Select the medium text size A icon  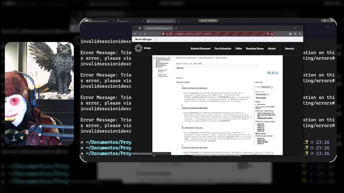click(273, 73)
